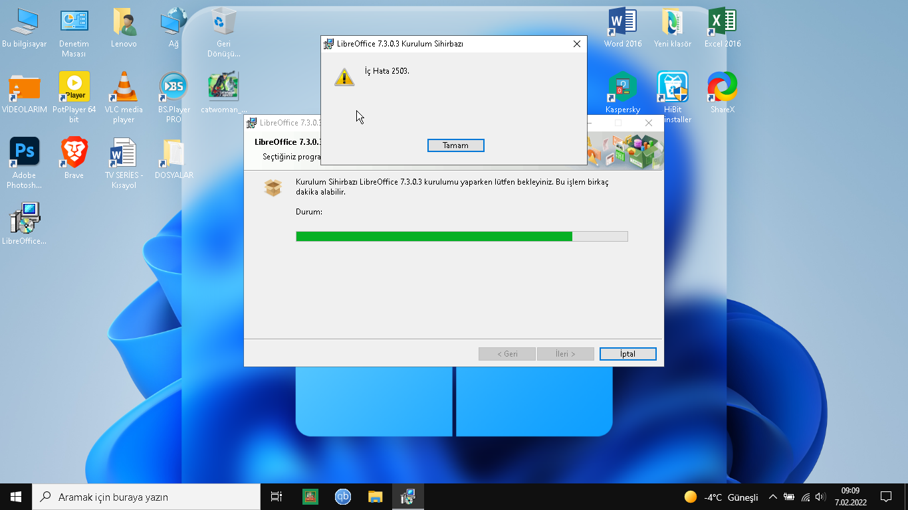Click the battery tray icon

[789, 497]
